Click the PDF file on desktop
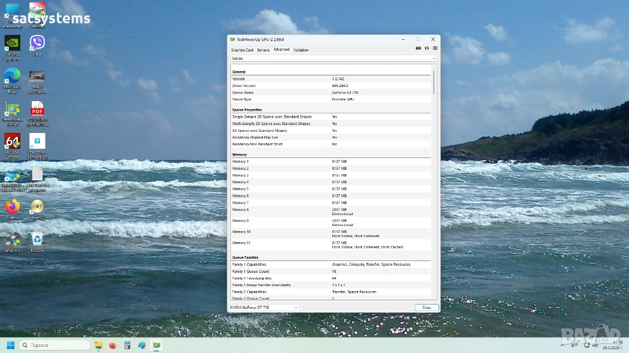Screen dimensions: 629x353 [37, 110]
